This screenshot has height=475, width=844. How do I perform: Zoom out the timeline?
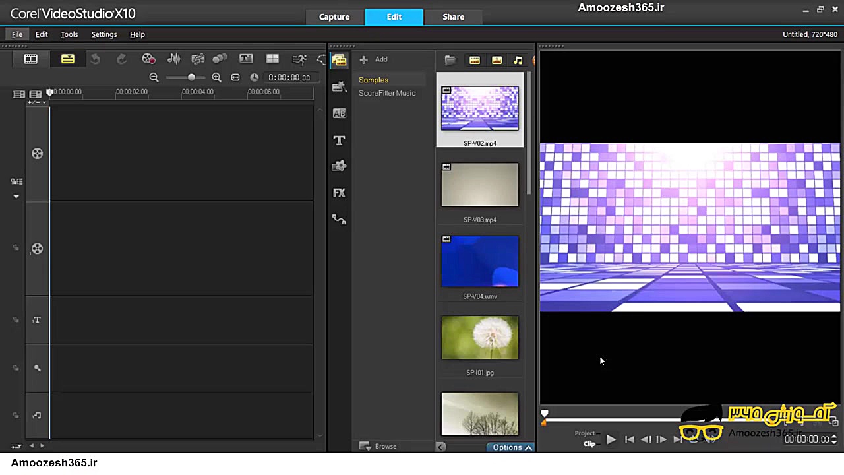pos(154,77)
